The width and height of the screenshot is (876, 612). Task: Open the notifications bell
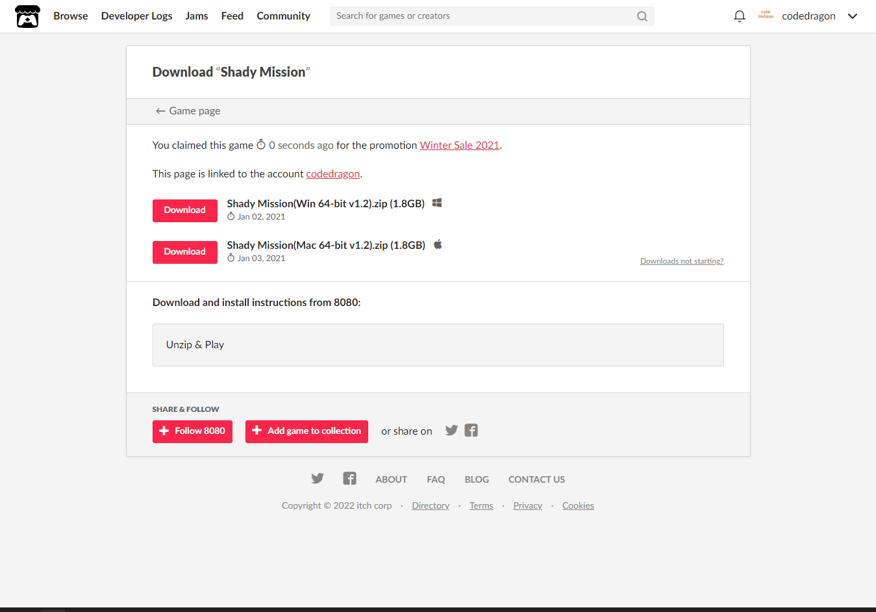[739, 16]
